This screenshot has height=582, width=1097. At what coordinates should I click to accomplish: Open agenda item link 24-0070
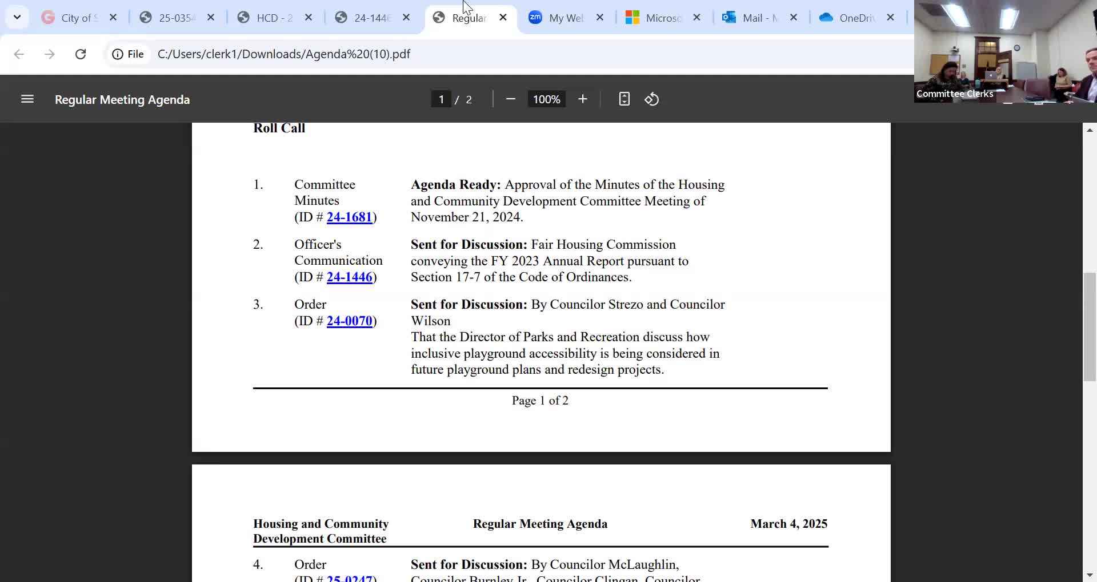pyautogui.click(x=349, y=321)
